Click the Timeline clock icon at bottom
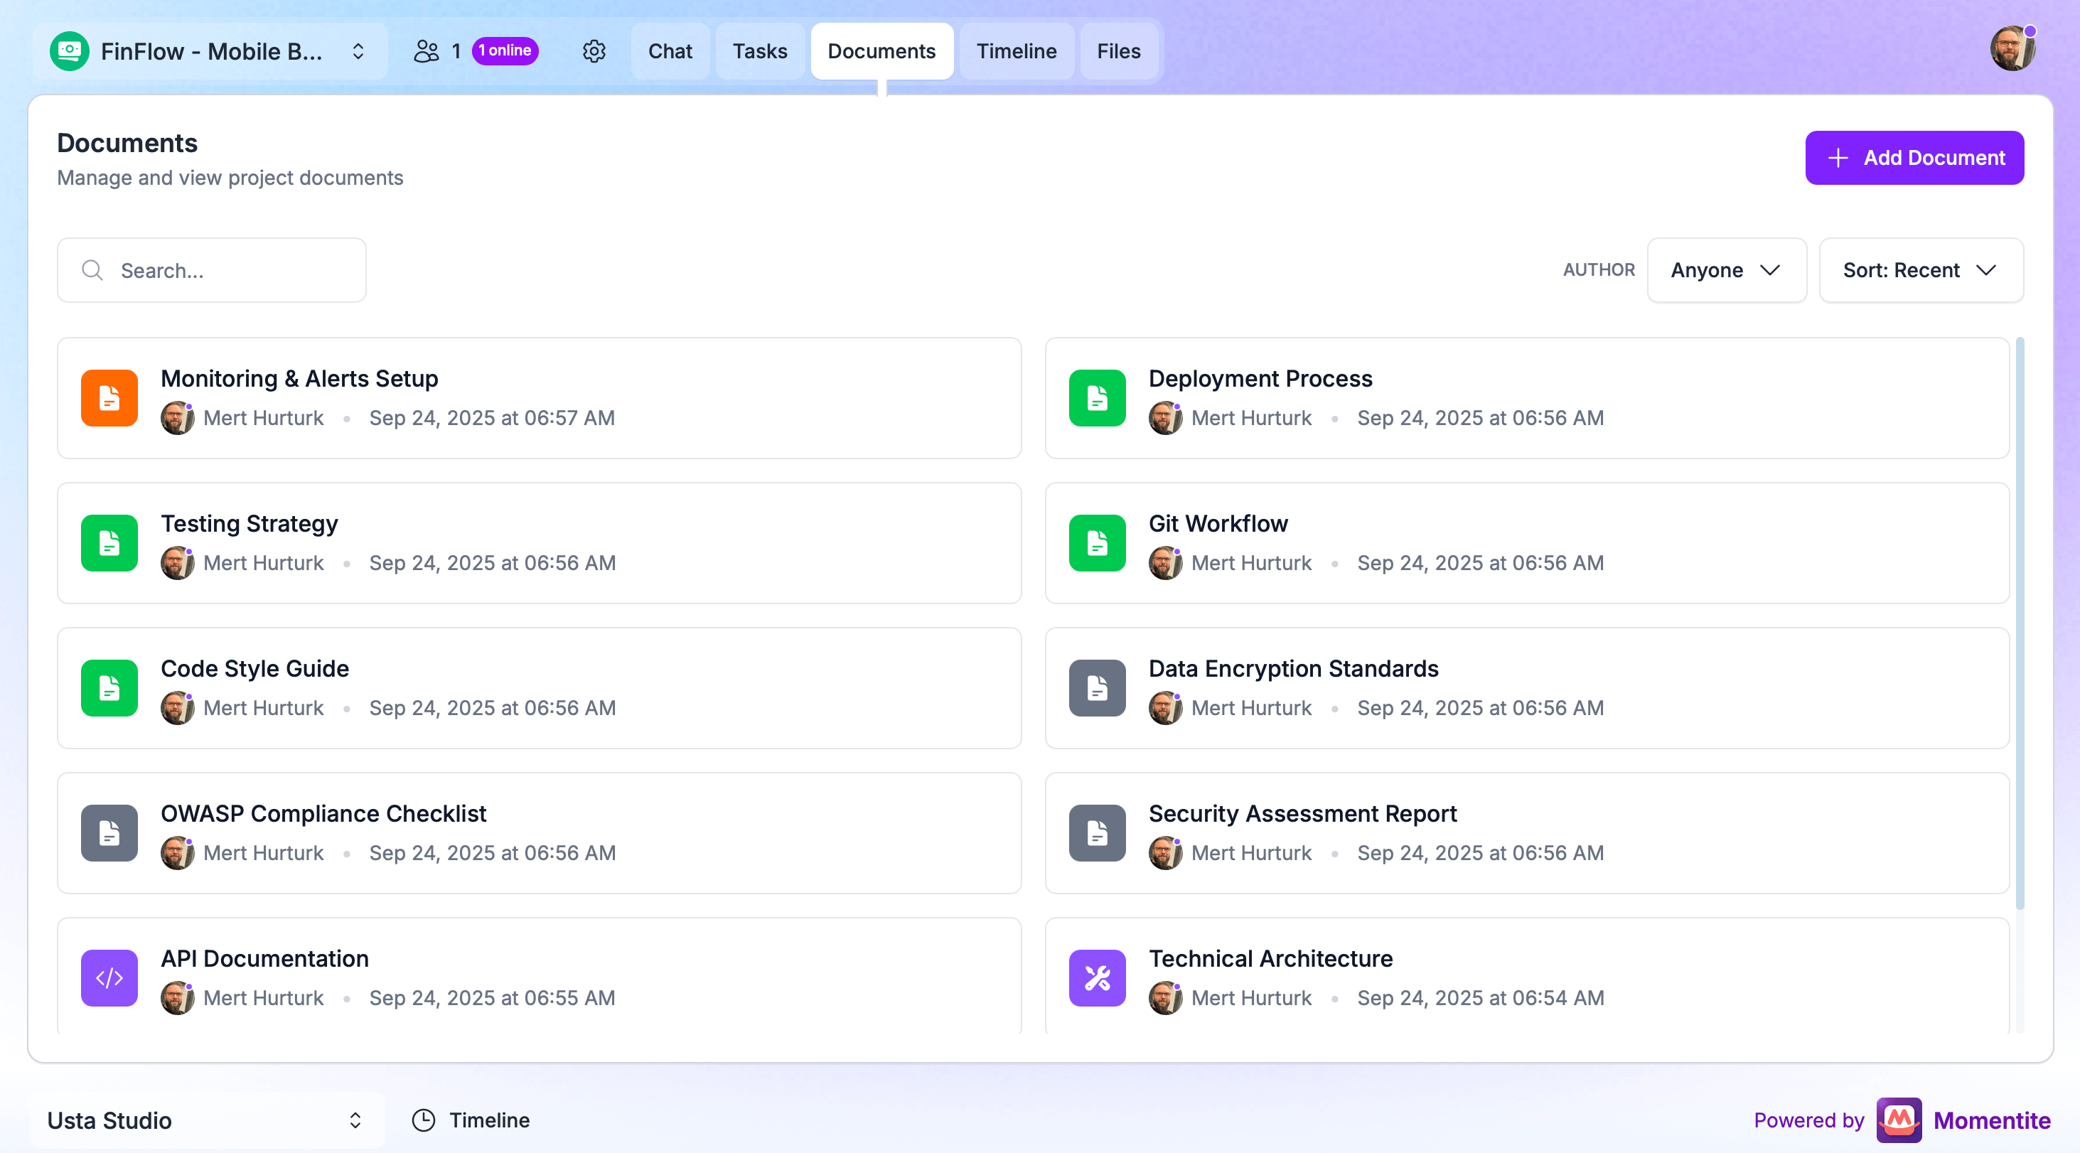This screenshot has height=1153, width=2080. (423, 1120)
